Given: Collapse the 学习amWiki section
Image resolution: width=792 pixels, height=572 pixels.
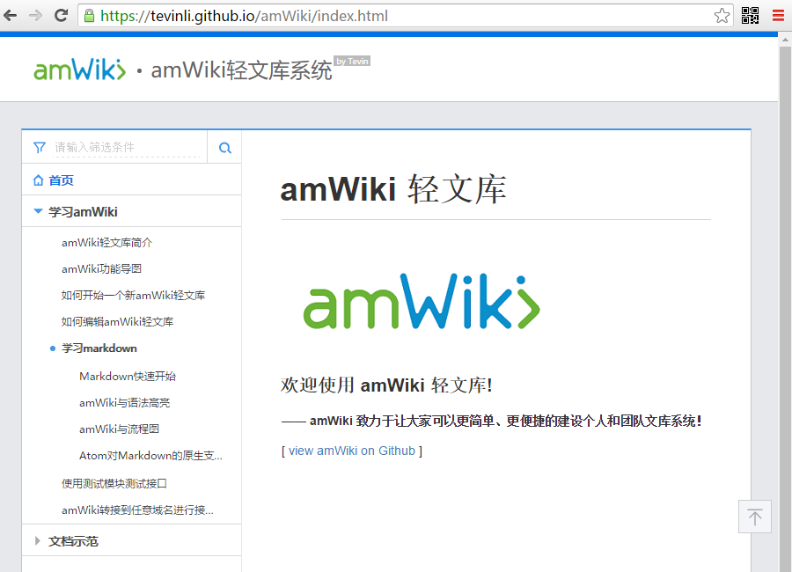Looking at the screenshot, I should pos(36,211).
